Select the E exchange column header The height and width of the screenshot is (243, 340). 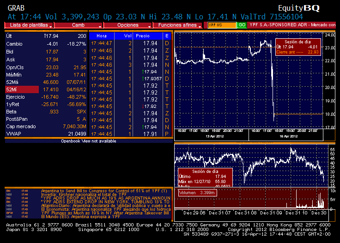pos(167,36)
